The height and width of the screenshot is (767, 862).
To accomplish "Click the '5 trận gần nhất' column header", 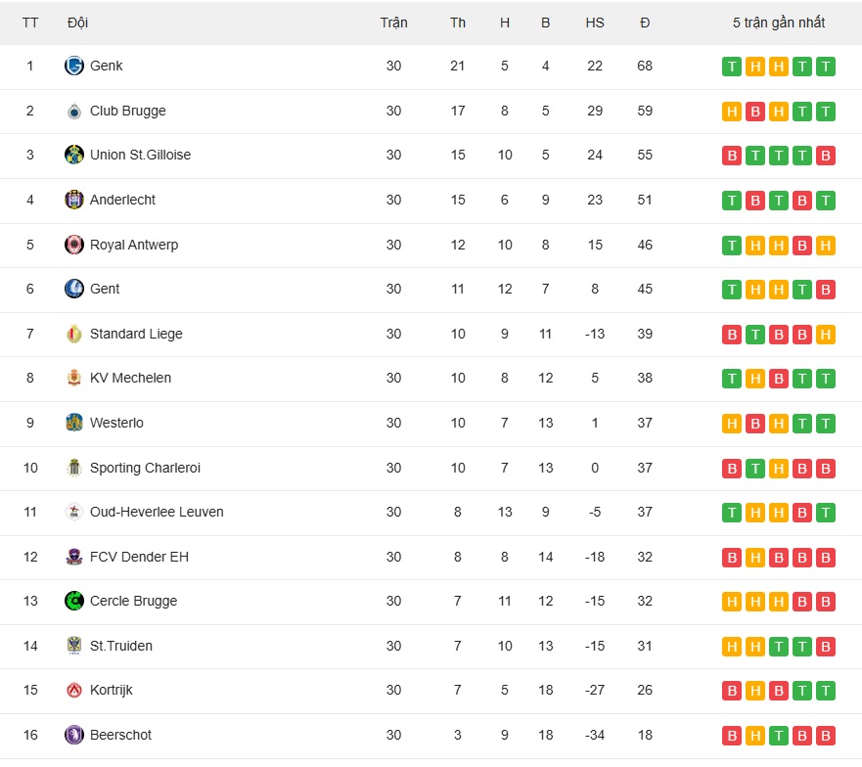I will [779, 23].
